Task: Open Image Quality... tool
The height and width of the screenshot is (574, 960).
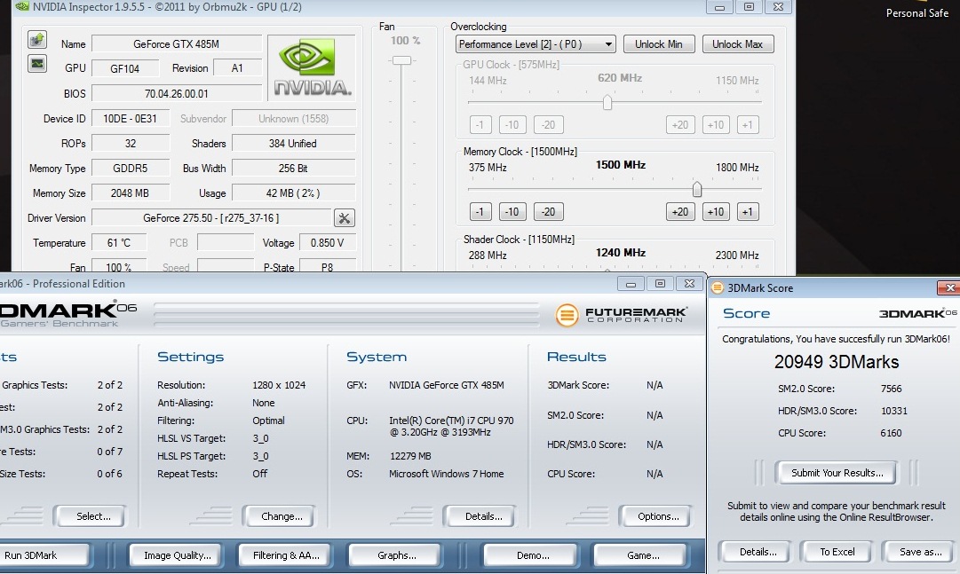Action: (x=177, y=555)
